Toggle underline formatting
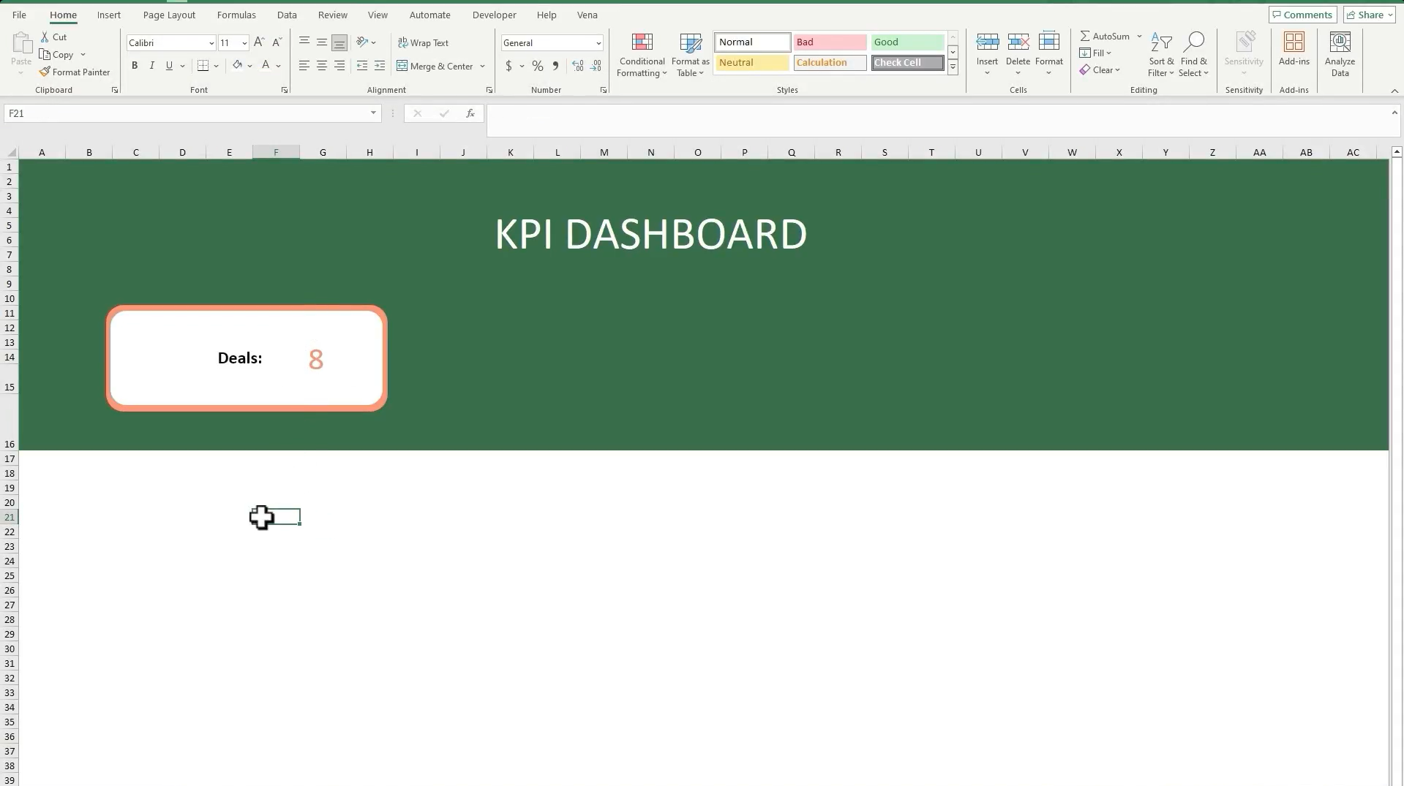 click(x=168, y=66)
